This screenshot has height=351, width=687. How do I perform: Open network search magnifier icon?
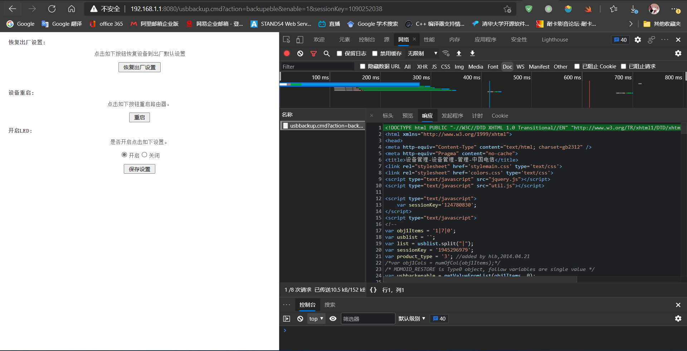(327, 53)
